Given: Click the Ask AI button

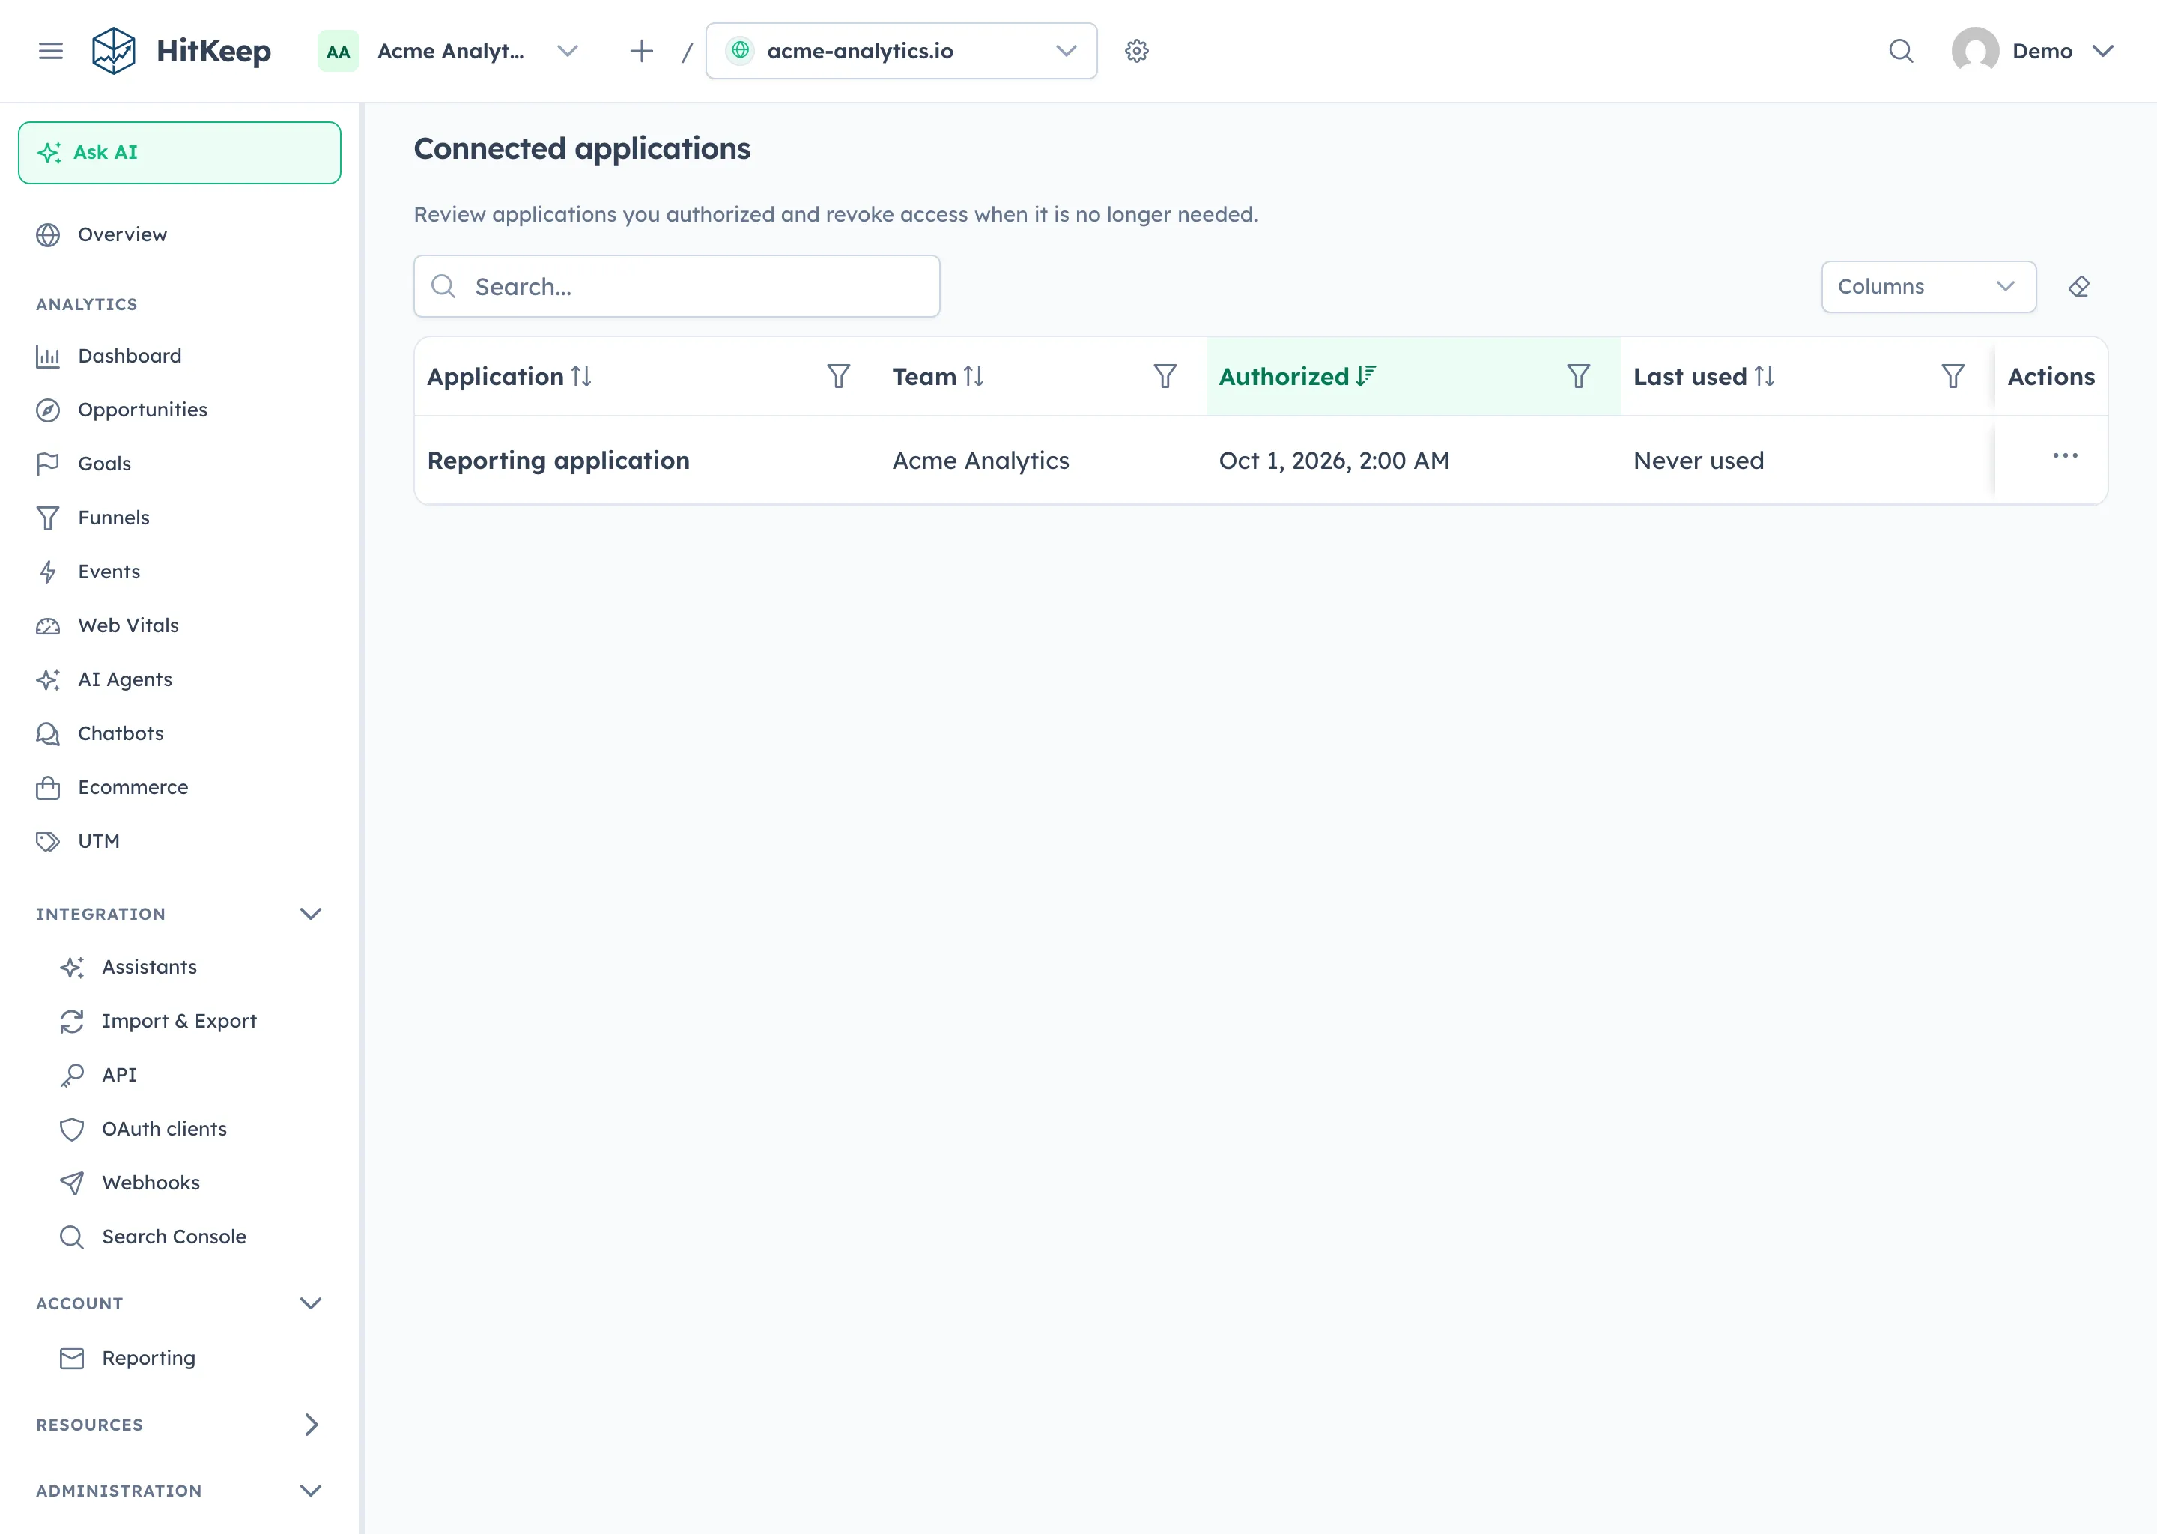Looking at the screenshot, I should click(x=180, y=152).
